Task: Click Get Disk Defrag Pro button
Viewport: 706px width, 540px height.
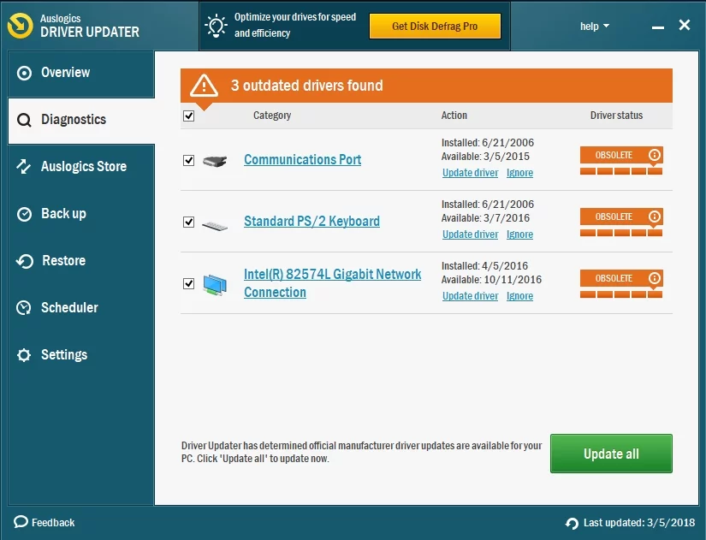Action: pyautogui.click(x=435, y=27)
